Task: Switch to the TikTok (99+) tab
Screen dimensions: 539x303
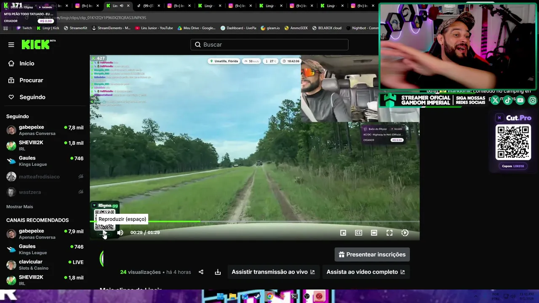Action: click(x=149, y=6)
